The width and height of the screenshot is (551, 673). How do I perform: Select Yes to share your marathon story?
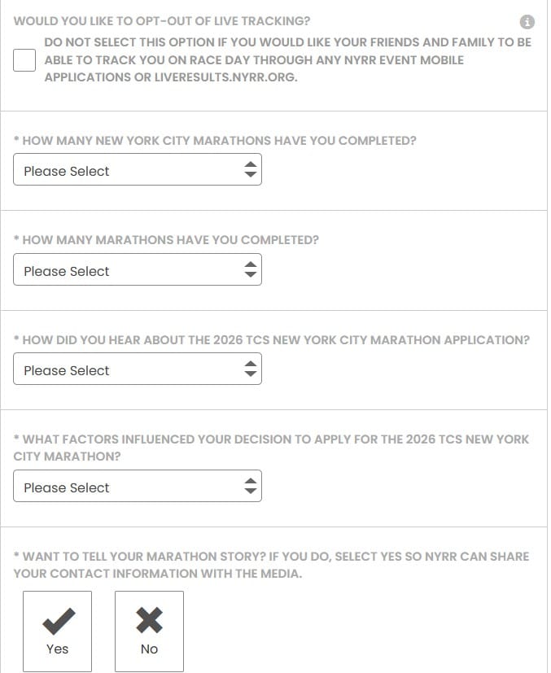tap(58, 631)
